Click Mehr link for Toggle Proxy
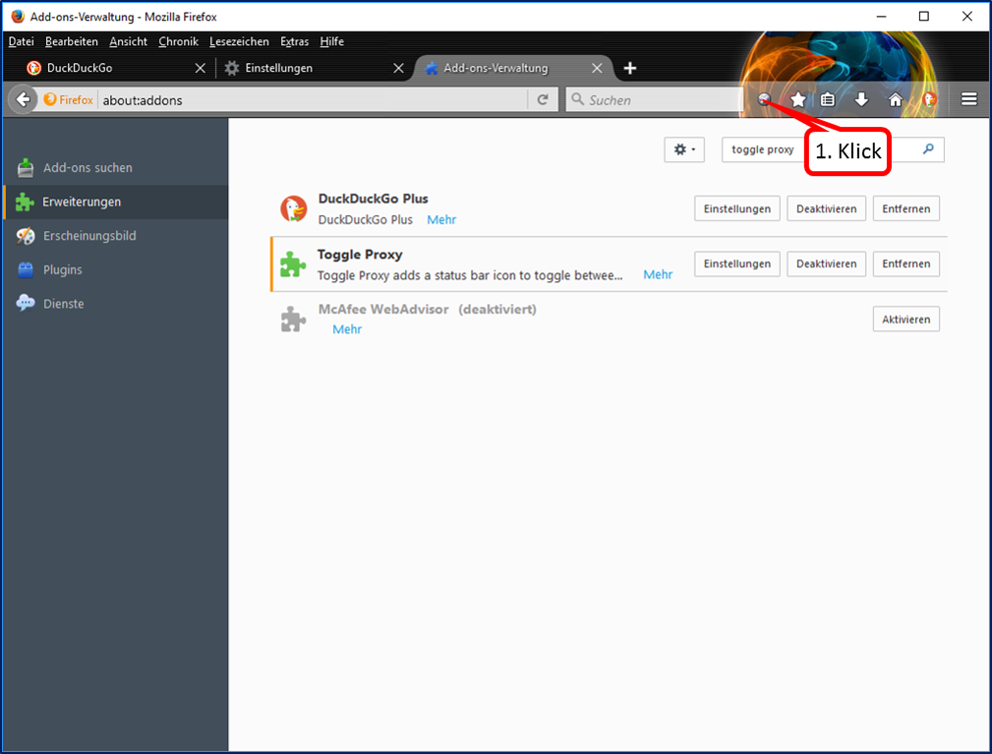The image size is (992, 754). (x=658, y=274)
